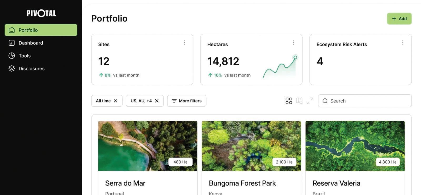Open the Bungoma Forest Park thumbnail
The width and height of the screenshot is (421, 195).
(251, 146)
